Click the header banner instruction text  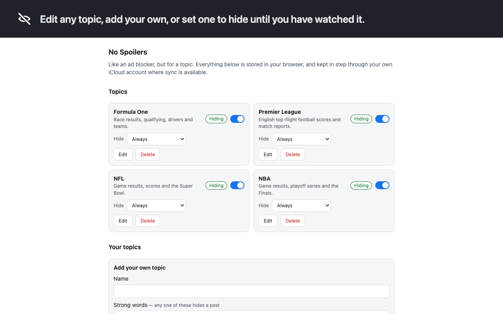click(x=202, y=19)
